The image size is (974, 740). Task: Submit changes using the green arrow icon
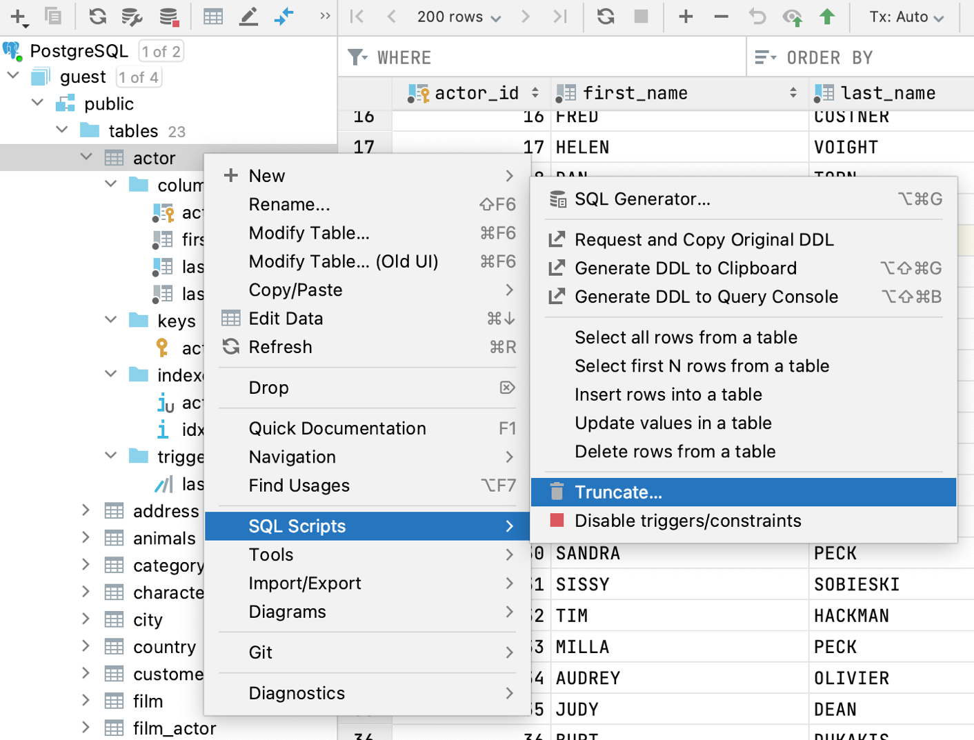(x=827, y=16)
